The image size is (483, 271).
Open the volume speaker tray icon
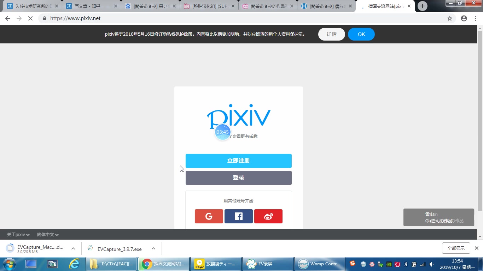coord(431,264)
